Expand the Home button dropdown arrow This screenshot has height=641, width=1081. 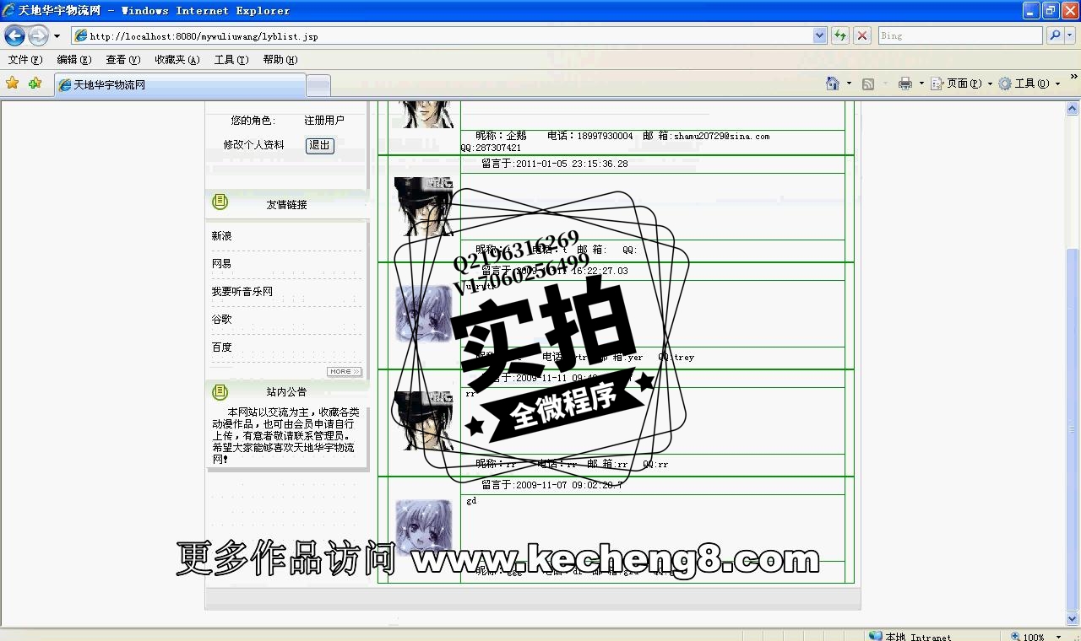tap(848, 83)
